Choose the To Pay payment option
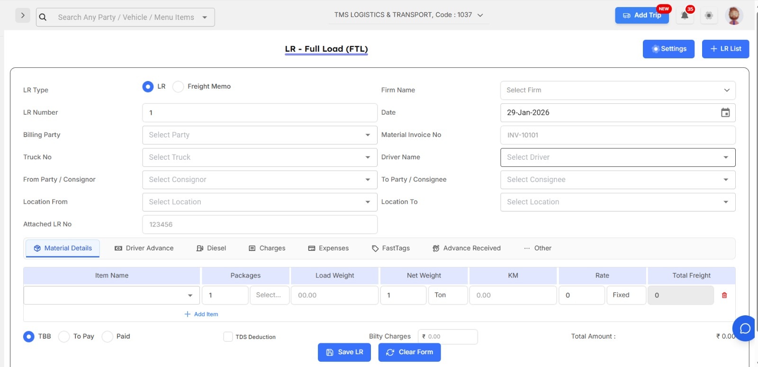The height and width of the screenshot is (367, 758). click(64, 337)
